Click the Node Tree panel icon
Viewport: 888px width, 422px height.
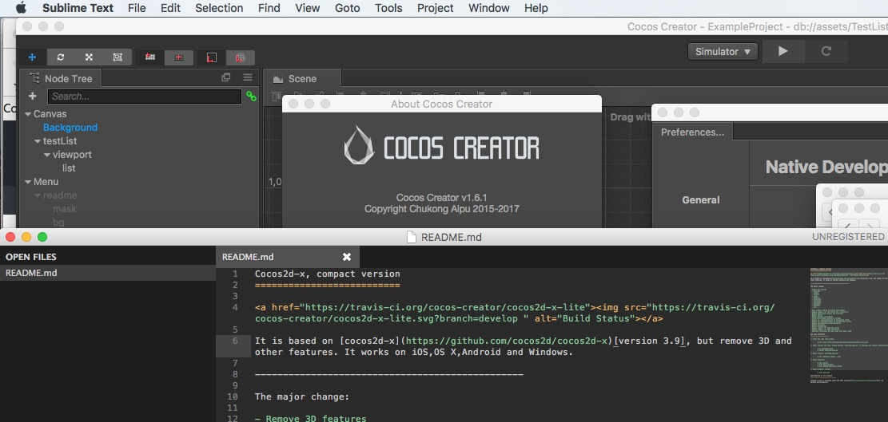coord(34,78)
